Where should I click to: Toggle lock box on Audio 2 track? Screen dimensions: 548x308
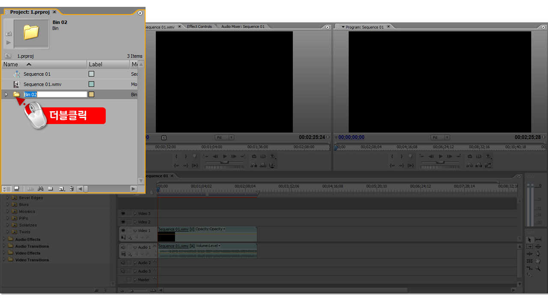(129, 263)
